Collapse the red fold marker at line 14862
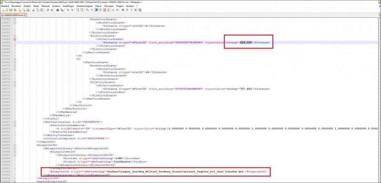The height and width of the screenshot is (183, 381). [14, 39]
